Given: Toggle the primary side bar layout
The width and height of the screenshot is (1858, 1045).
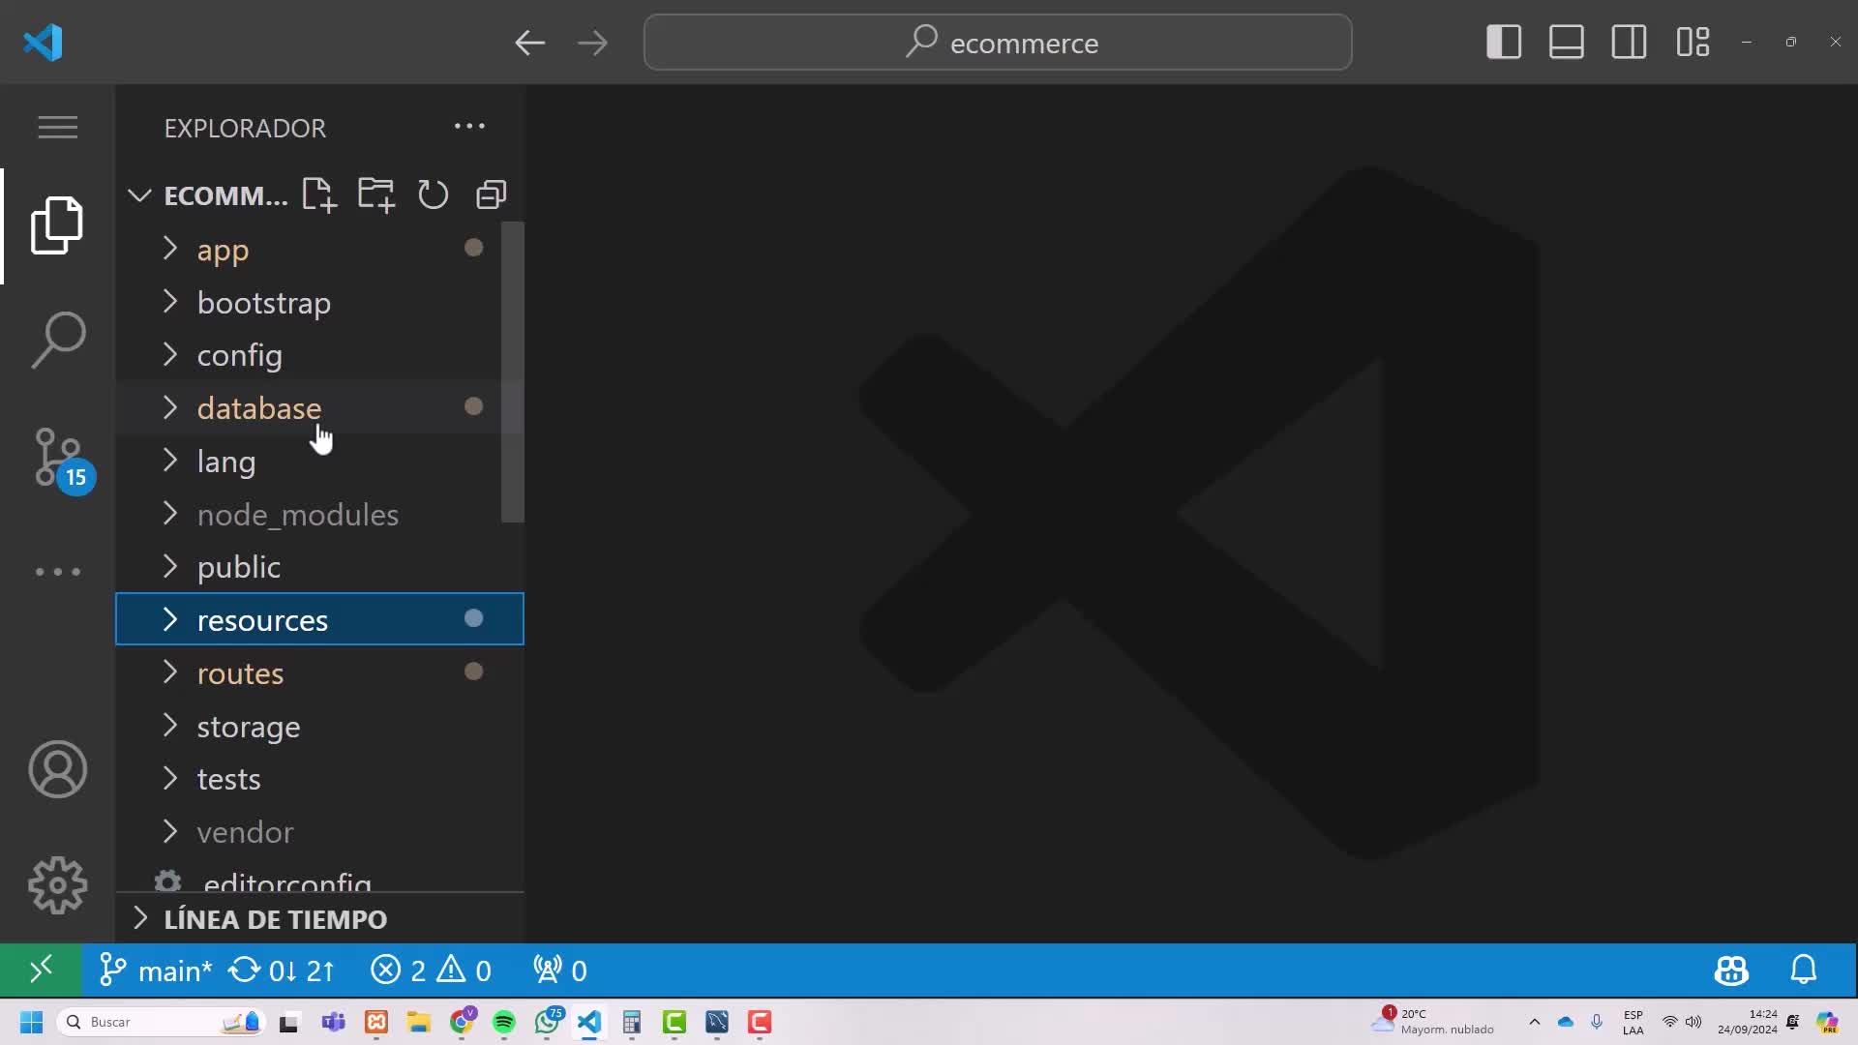Looking at the screenshot, I should (x=1504, y=43).
